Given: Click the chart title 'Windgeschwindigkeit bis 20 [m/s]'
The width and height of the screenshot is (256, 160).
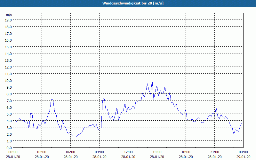Looking at the screenshot, I should 133,3.
